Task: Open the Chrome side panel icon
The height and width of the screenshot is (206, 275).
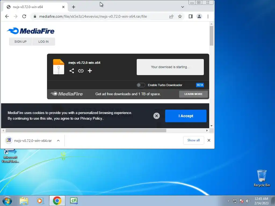Action: click(x=191, y=16)
